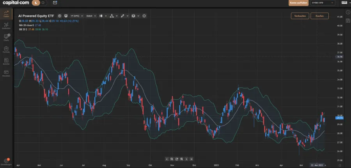This screenshot has height=168, width=351.
Task: Add symbol with plus circle icon
Action: click(x=60, y=16)
